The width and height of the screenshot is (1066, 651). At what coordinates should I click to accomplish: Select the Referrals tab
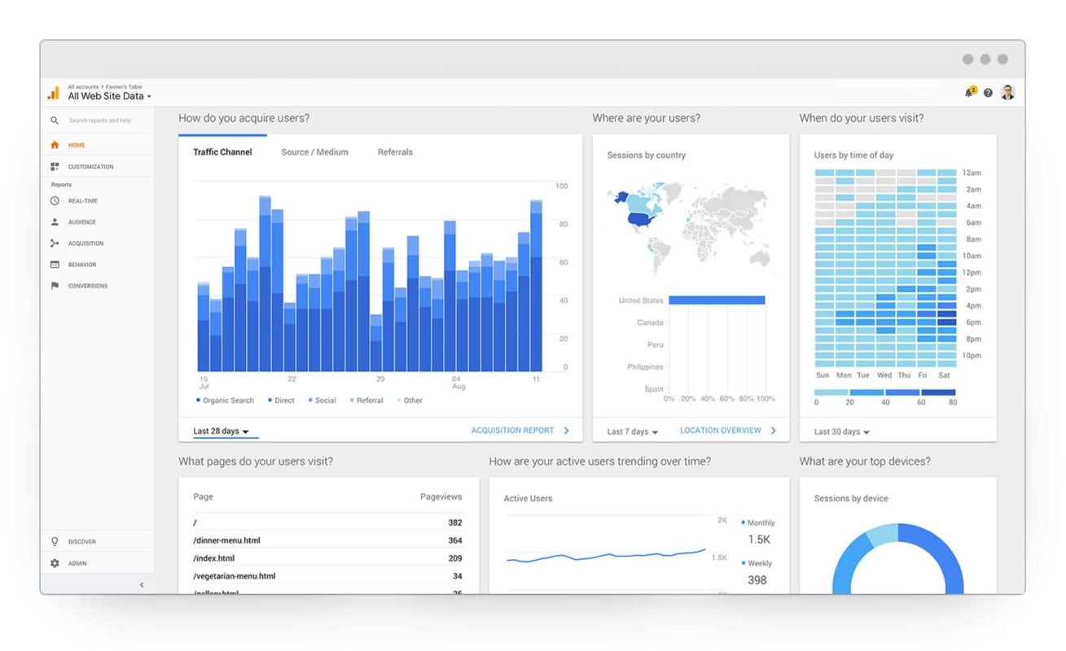point(395,152)
